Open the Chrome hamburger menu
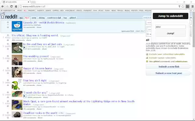Screen dimensions: 195x121 192,6
